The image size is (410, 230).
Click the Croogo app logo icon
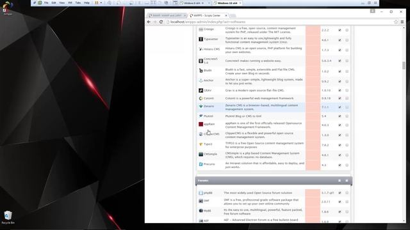pyautogui.click(x=201, y=29)
